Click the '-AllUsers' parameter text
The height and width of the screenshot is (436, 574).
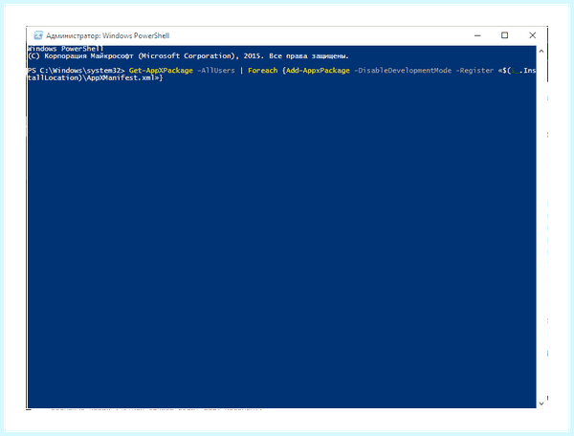(x=216, y=71)
